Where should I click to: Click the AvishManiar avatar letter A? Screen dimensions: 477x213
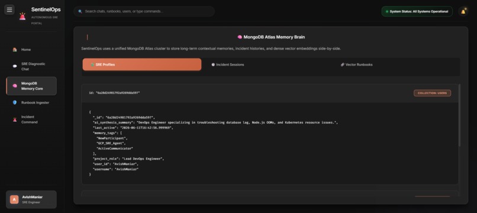[14, 199]
